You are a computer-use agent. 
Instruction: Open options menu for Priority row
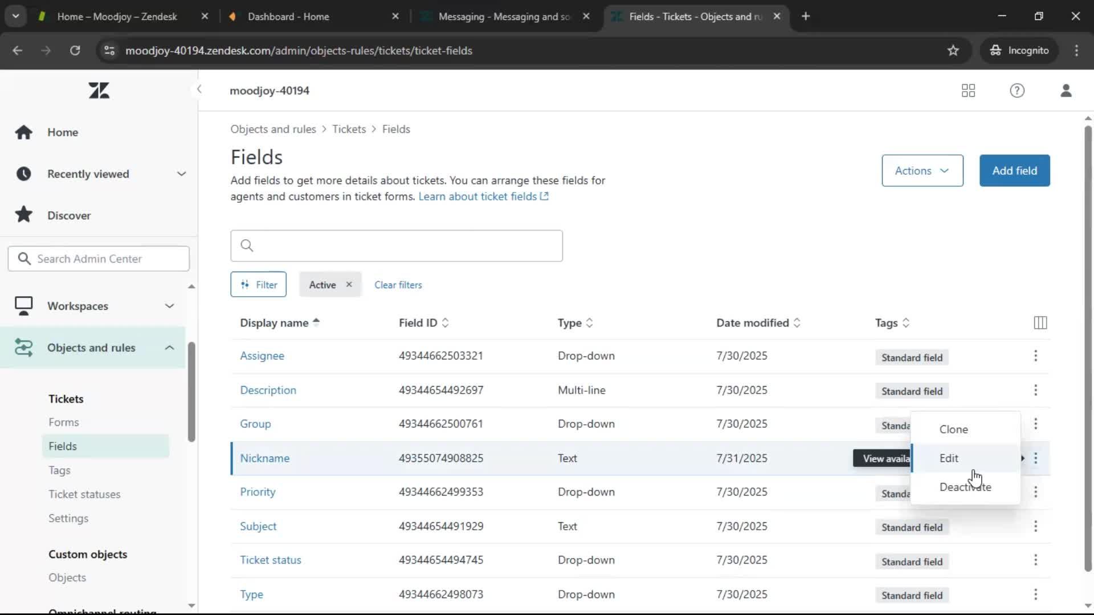pos(1035,492)
